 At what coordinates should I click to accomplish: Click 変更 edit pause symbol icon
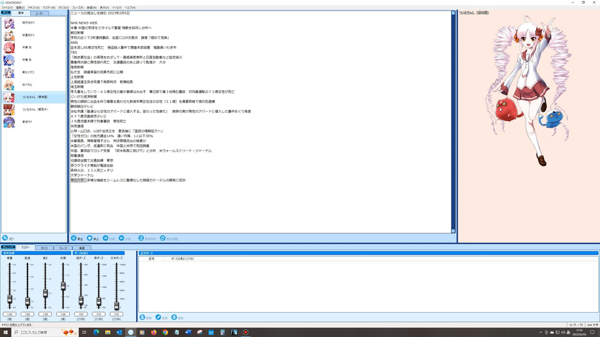tap(158, 318)
